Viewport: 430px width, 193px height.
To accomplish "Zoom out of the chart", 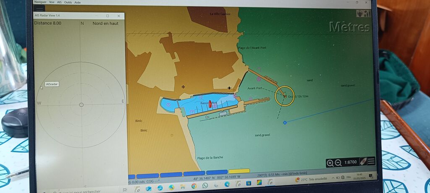I will tap(338, 163).
